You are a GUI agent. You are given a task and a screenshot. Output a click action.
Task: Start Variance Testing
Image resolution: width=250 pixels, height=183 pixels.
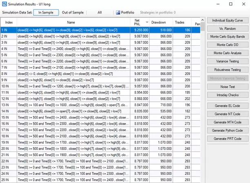[228, 61]
